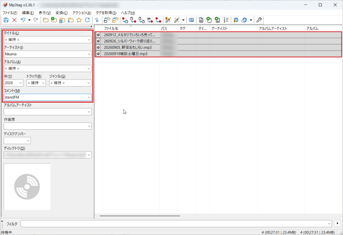Open the タグを取得 menu
Image resolution: width=343 pixels, height=235 pixels.
pos(106,13)
